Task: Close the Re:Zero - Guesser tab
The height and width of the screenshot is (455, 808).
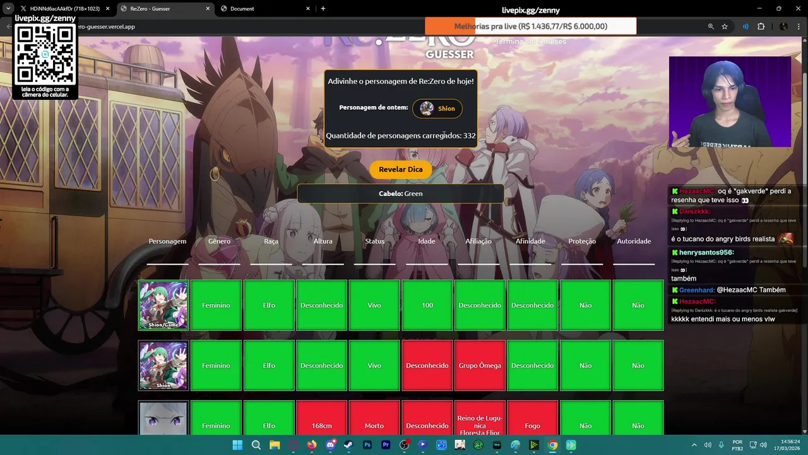Action: click(208, 9)
